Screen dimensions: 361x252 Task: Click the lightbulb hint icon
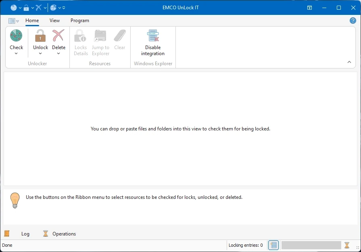pos(15,200)
